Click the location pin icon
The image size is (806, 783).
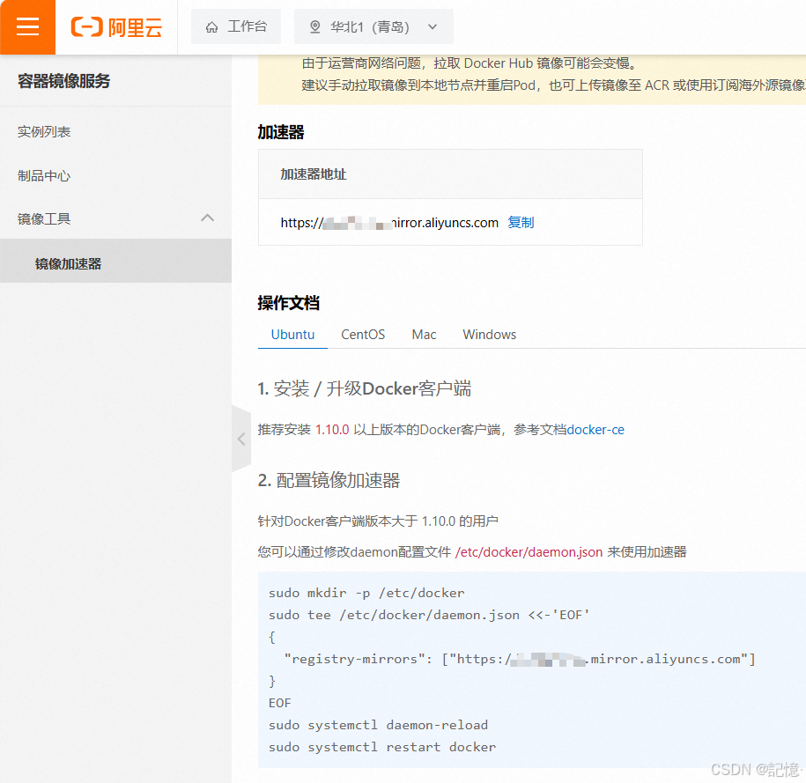tap(315, 26)
